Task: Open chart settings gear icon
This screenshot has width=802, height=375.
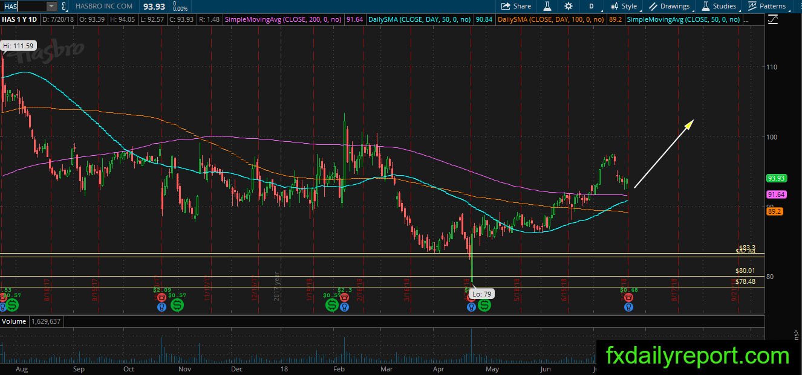Action: coord(569,6)
